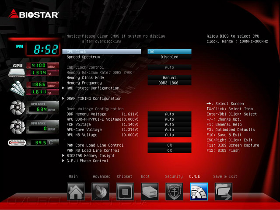Click the Memory Maximum Rate DDR3 2400 text
Screen dimensions: 280x210
coord(99,73)
